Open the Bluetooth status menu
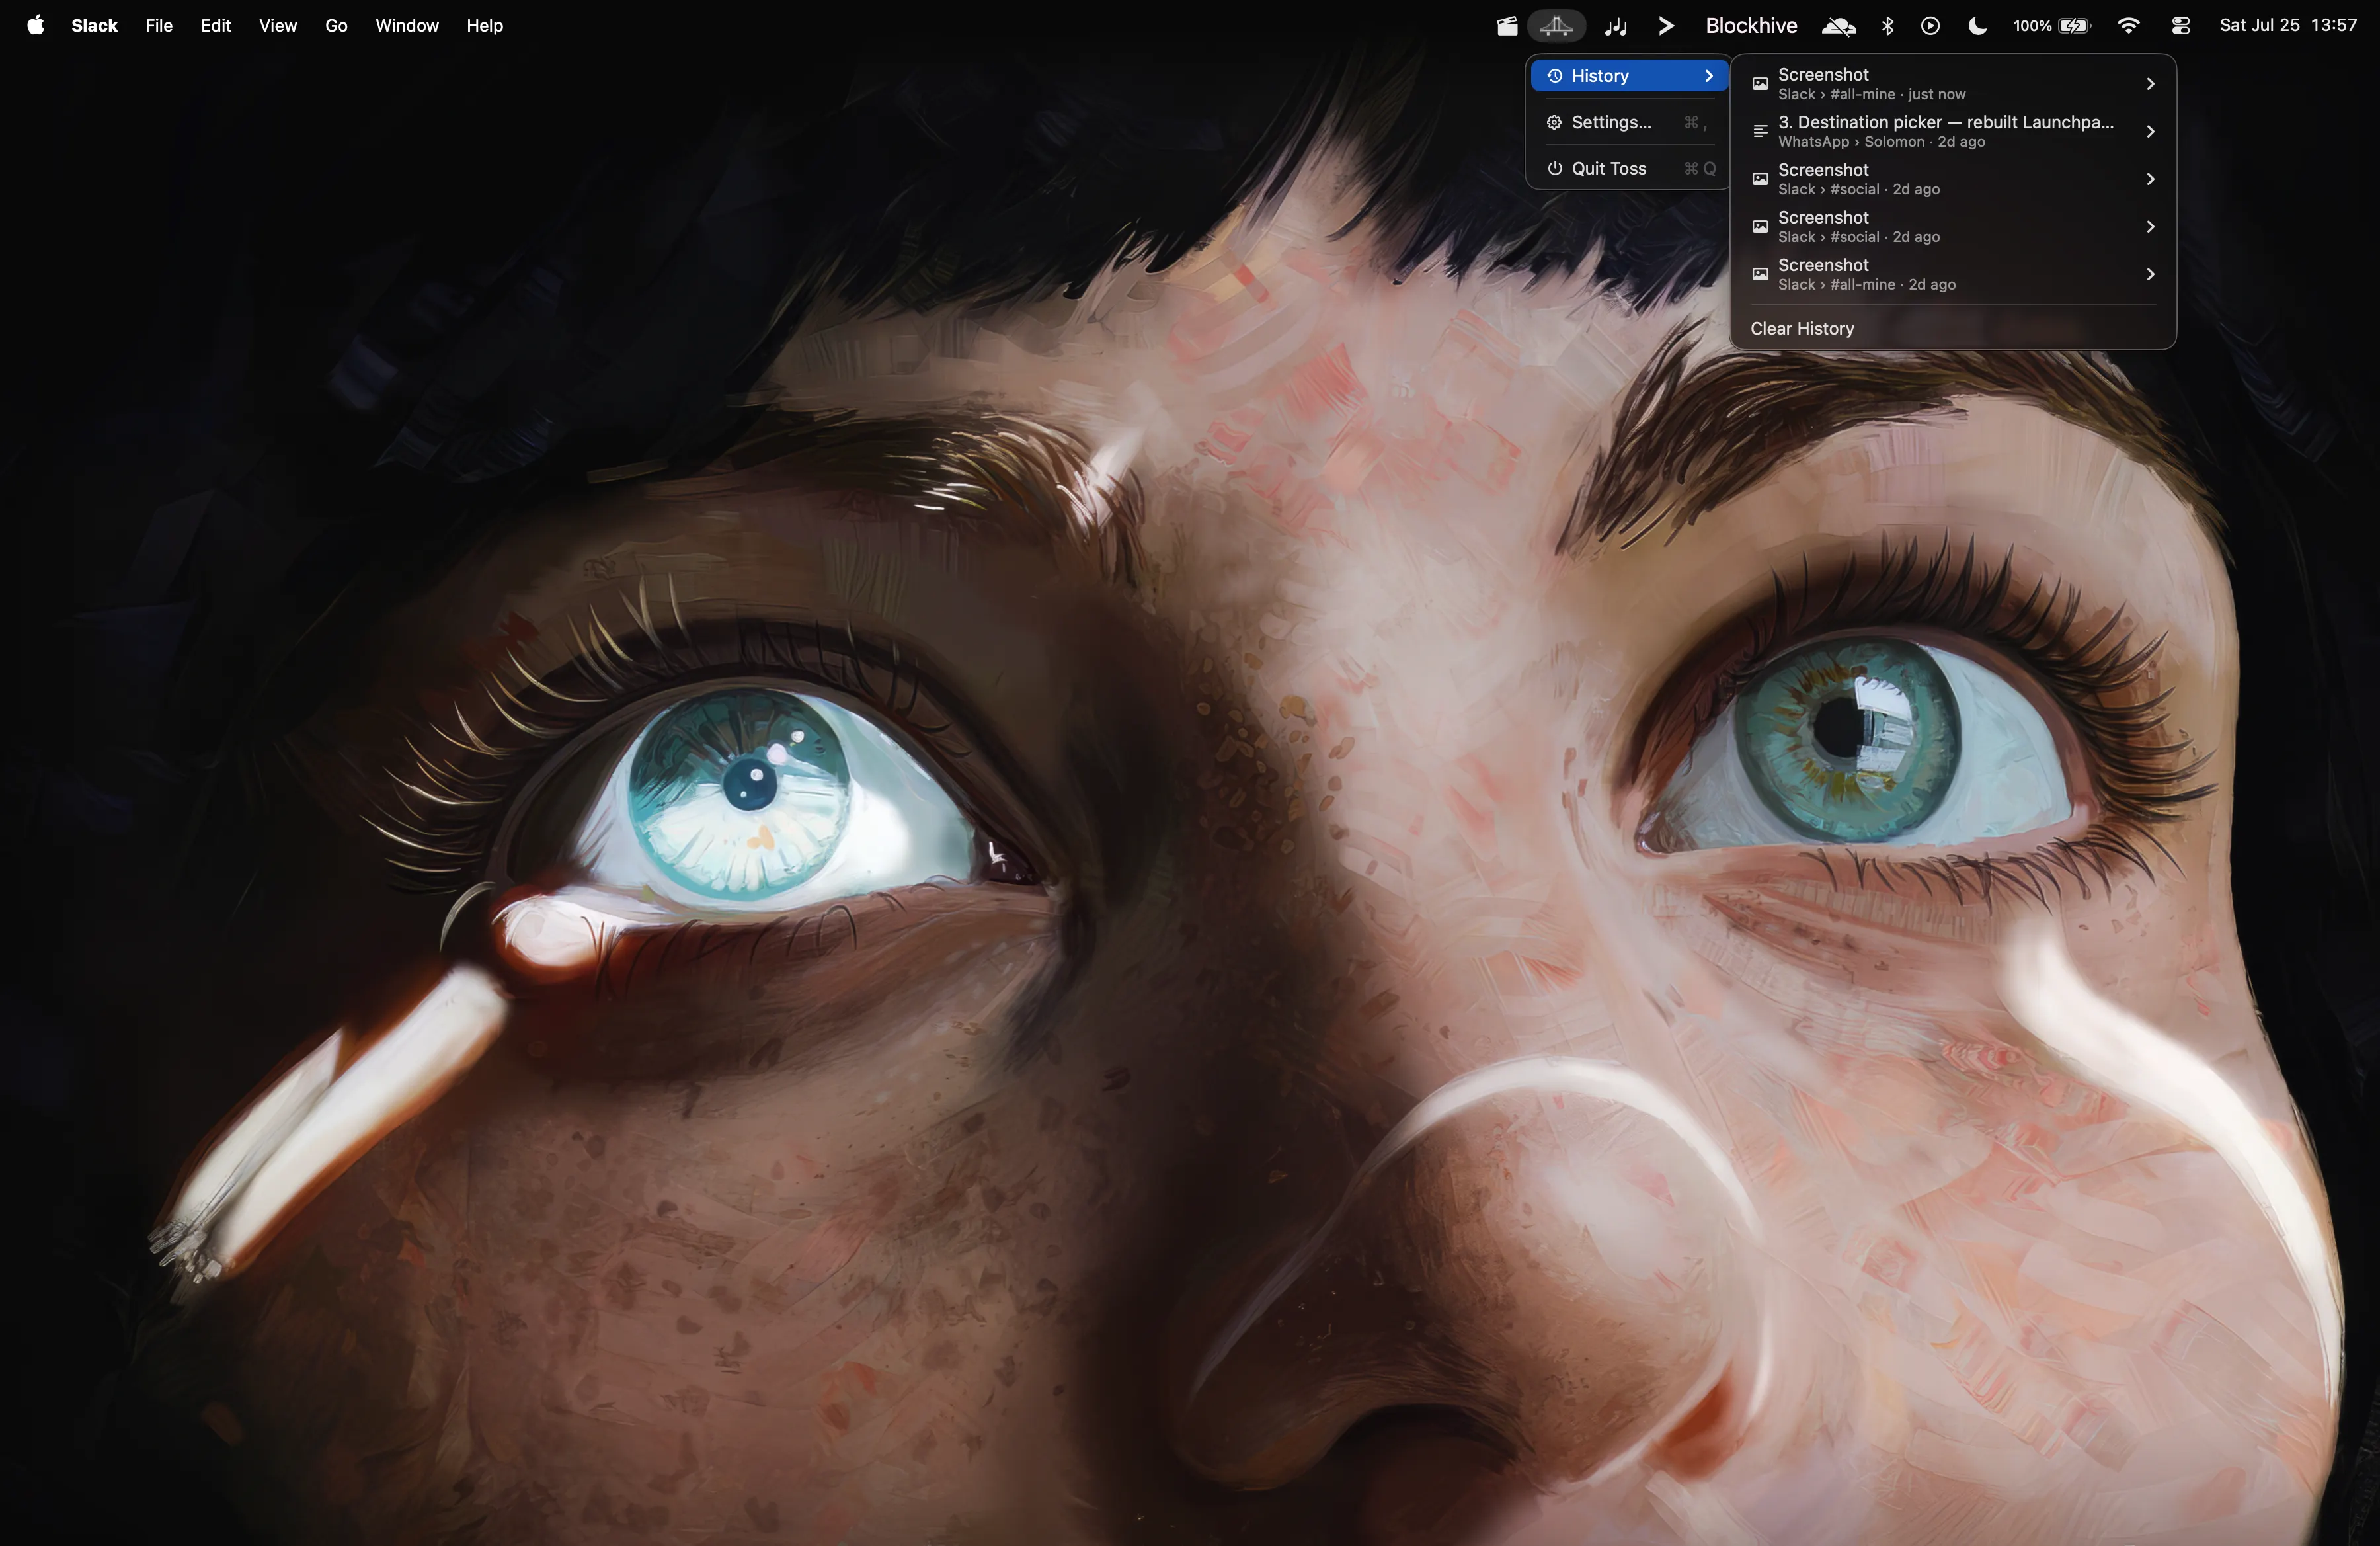This screenshot has height=1546, width=2380. coord(1887,26)
